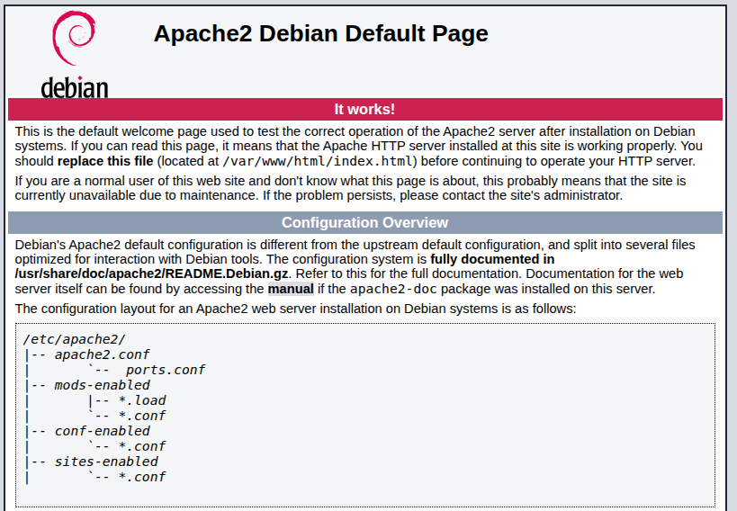Click the Apache2 Debian Default Page heading

(x=320, y=34)
